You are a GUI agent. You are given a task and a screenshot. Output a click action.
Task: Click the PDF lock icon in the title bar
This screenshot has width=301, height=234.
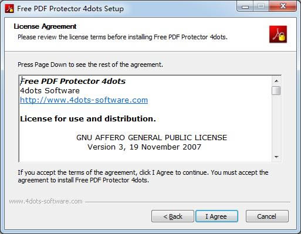(9, 9)
